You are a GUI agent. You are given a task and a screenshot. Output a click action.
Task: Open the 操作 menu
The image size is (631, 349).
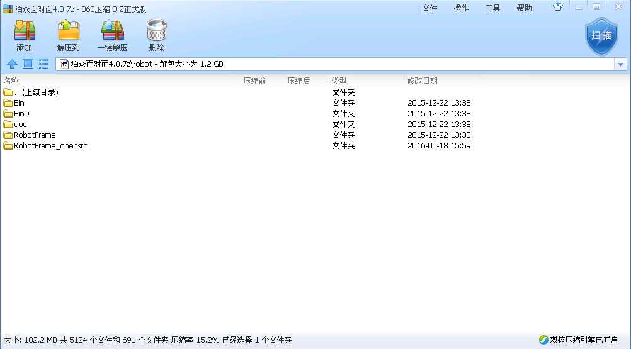(x=461, y=8)
